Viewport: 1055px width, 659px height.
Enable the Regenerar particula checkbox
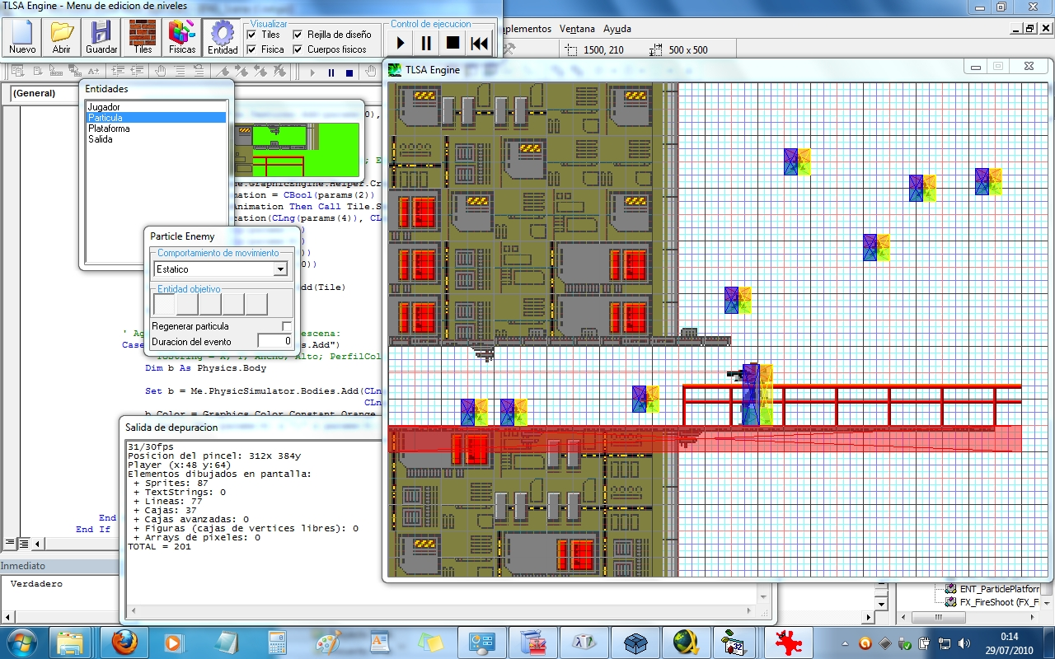pyautogui.click(x=287, y=326)
